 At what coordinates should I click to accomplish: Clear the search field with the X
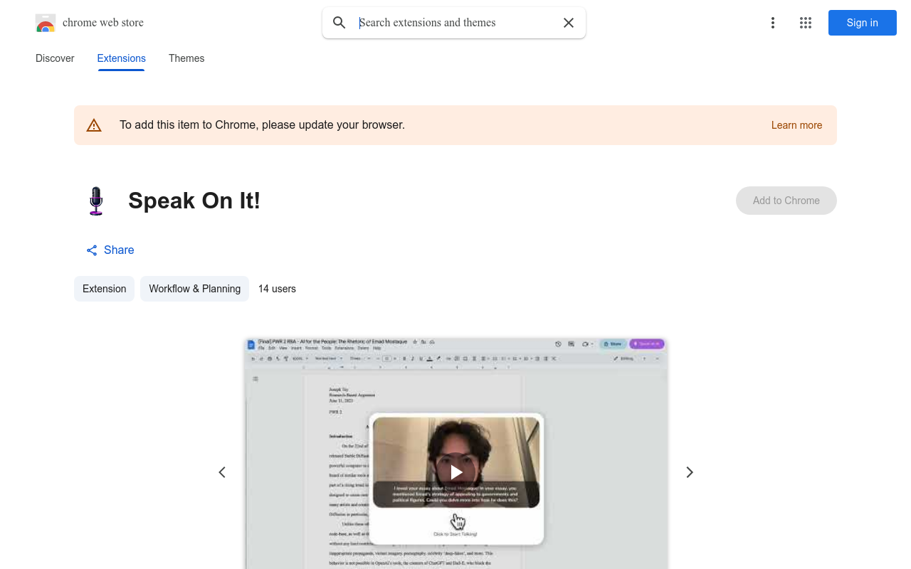(x=569, y=23)
